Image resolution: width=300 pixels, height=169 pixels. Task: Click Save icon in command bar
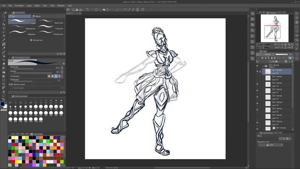pos(81,9)
